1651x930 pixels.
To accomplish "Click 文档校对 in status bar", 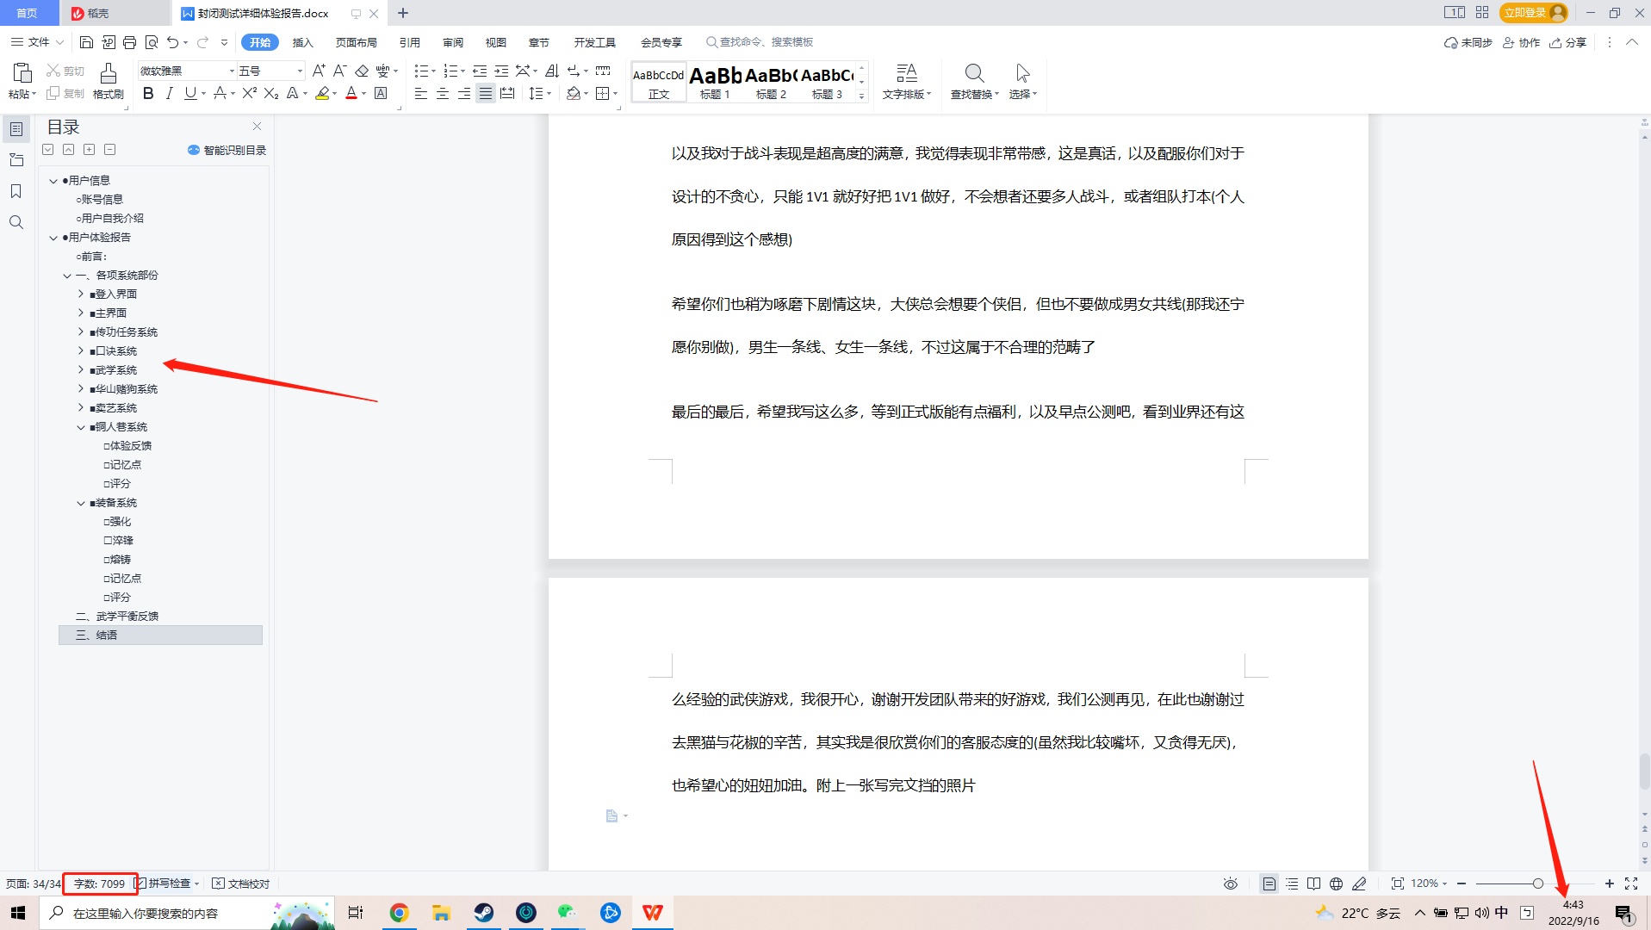I will point(241,883).
